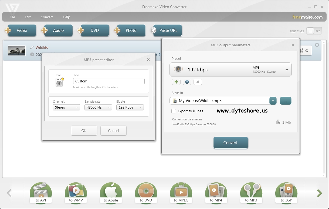
Task: Start conversion with the Convert button
Action: [x=230, y=143]
